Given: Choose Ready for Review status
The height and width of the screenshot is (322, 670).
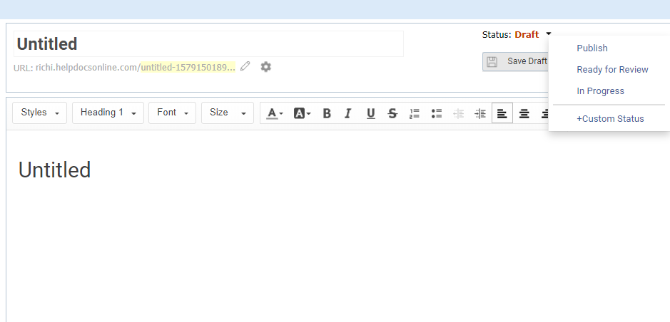Looking at the screenshot, I should coord(612,70).
